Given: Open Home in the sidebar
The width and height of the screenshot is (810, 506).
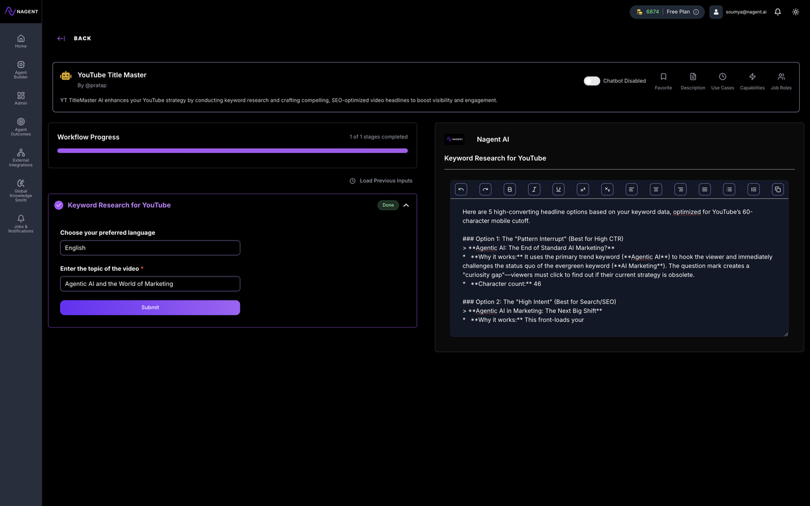Looking at the screenshot, I should pyautogui.click(x=21, y=41).
